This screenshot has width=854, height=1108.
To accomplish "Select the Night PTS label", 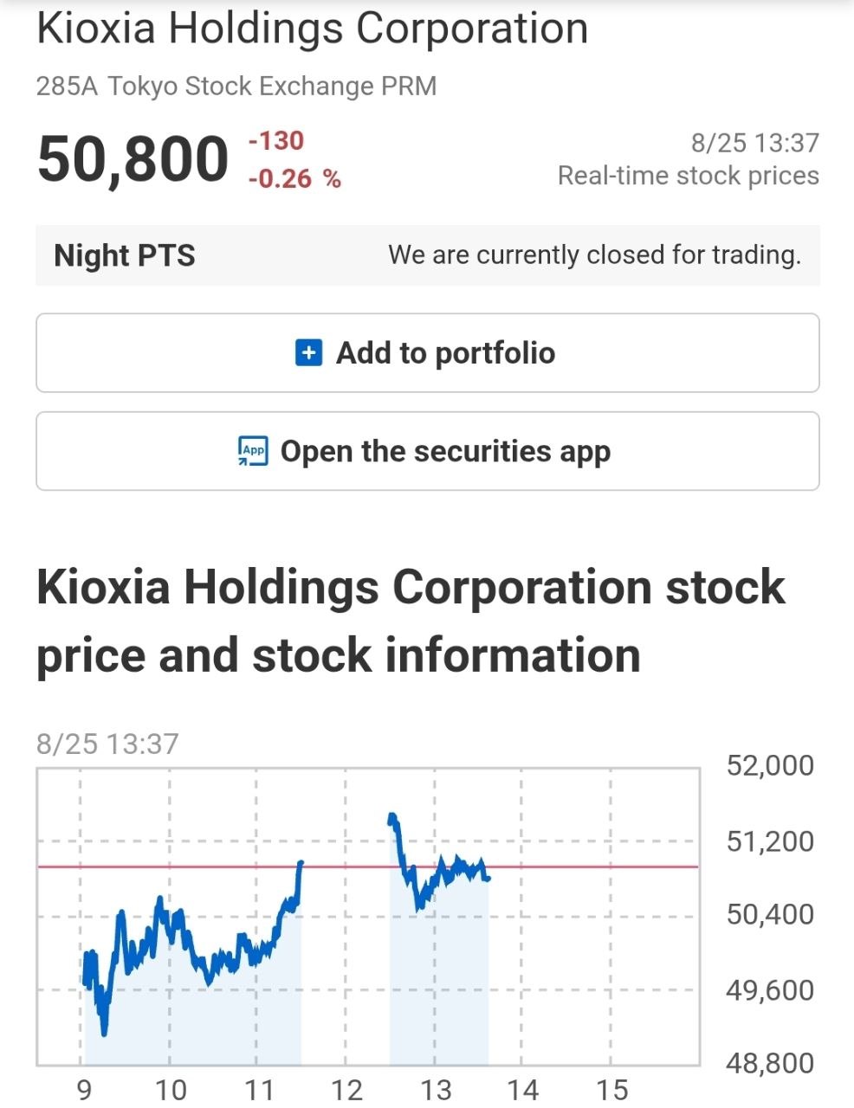I will tap(125, 255).
